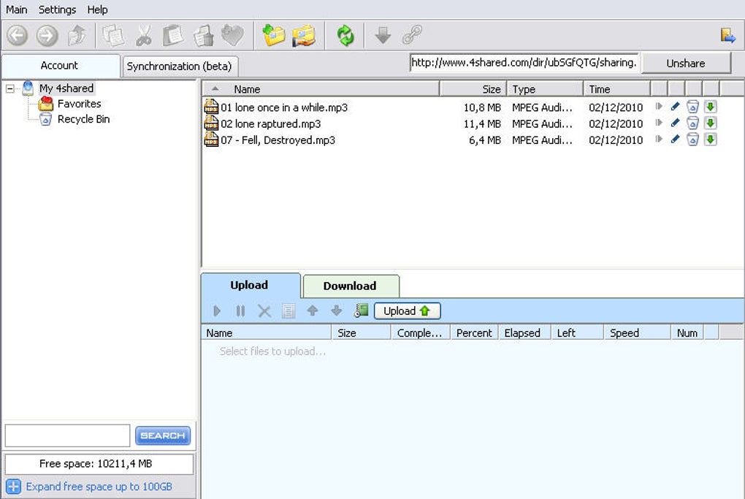Image resolution: width=745 pixels, height=499 pixels.
Task: Click the Unshare button
Action: click(x=686, y=64)
